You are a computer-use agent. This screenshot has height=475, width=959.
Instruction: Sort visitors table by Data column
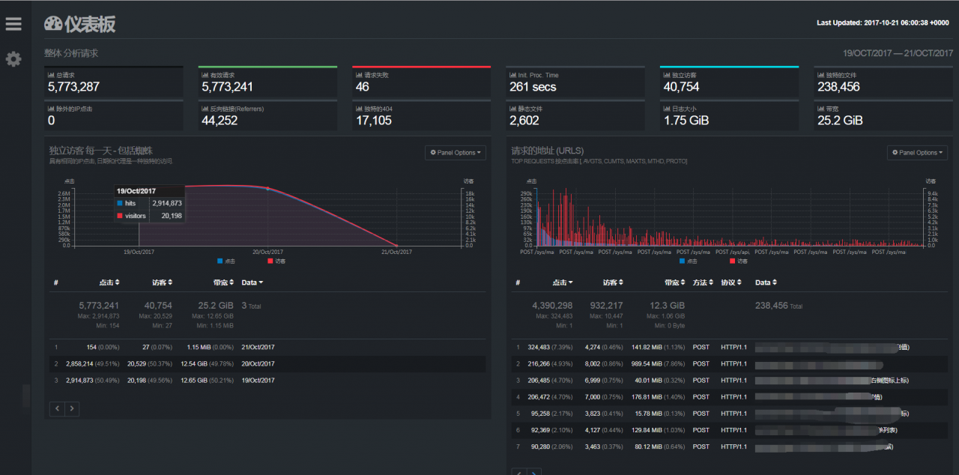252,282
